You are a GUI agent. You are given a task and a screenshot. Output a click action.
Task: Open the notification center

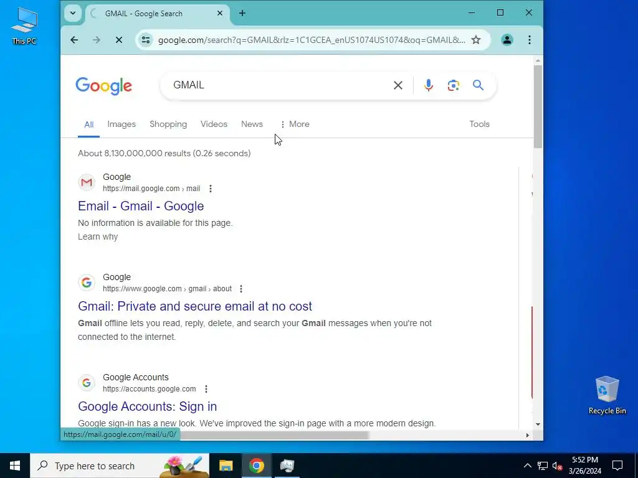pos(617,466)
